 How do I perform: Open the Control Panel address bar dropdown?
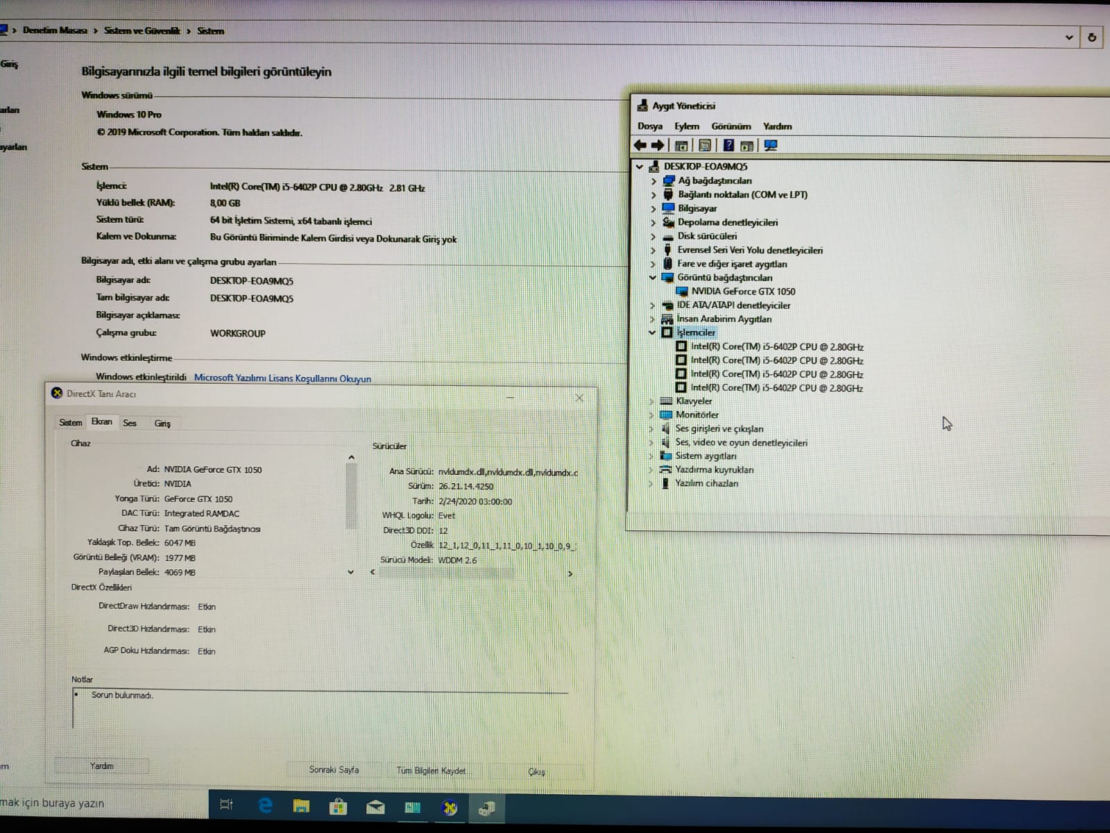(x=1069, y=37)
